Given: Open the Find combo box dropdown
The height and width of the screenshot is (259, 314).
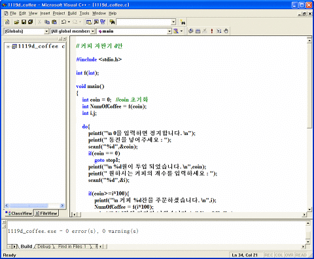Looking at the screenshot, I should [173, 22].
